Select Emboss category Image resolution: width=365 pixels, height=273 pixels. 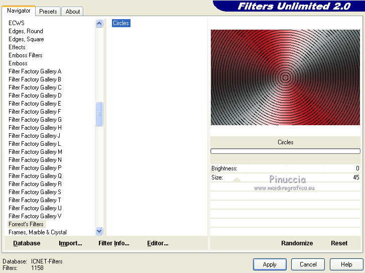point(18,63)
